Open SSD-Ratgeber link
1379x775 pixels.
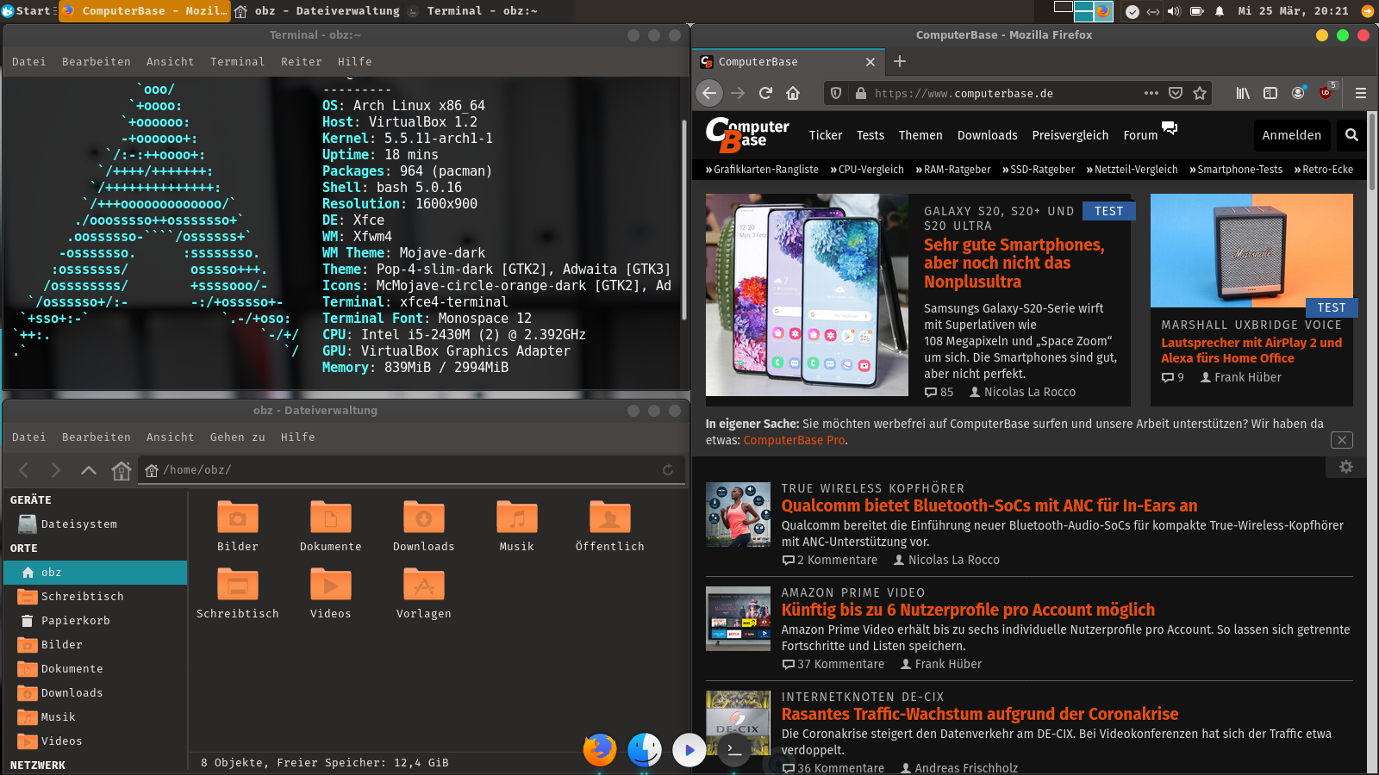[x=1039, y=170]
